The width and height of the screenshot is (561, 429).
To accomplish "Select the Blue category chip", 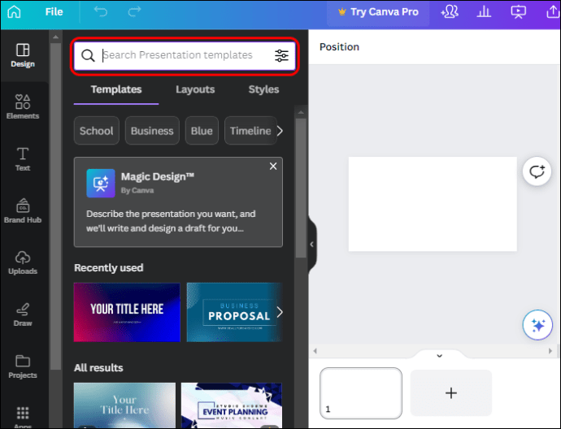I will [x=202, y=131].
